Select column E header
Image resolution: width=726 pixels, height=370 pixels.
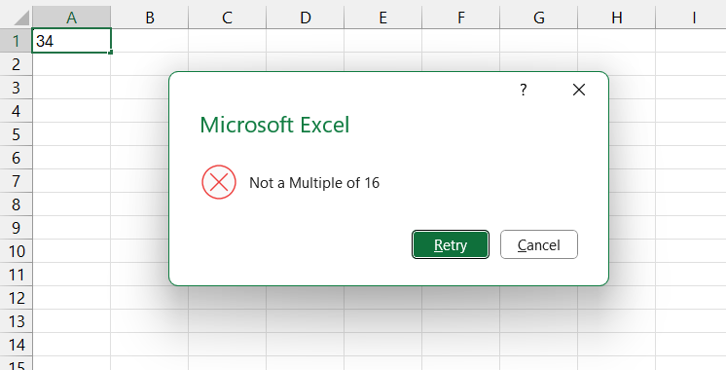382,18
